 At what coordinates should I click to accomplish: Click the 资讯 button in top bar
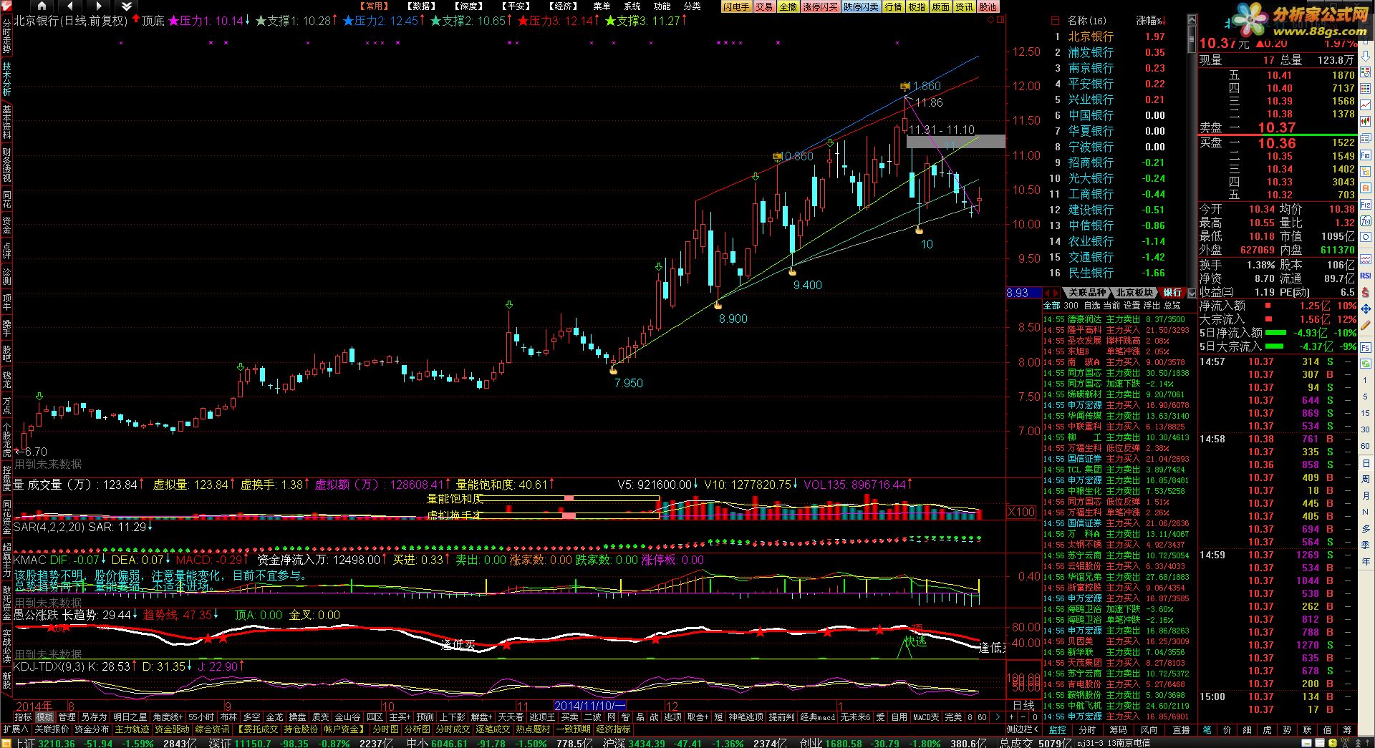point(964,6)
